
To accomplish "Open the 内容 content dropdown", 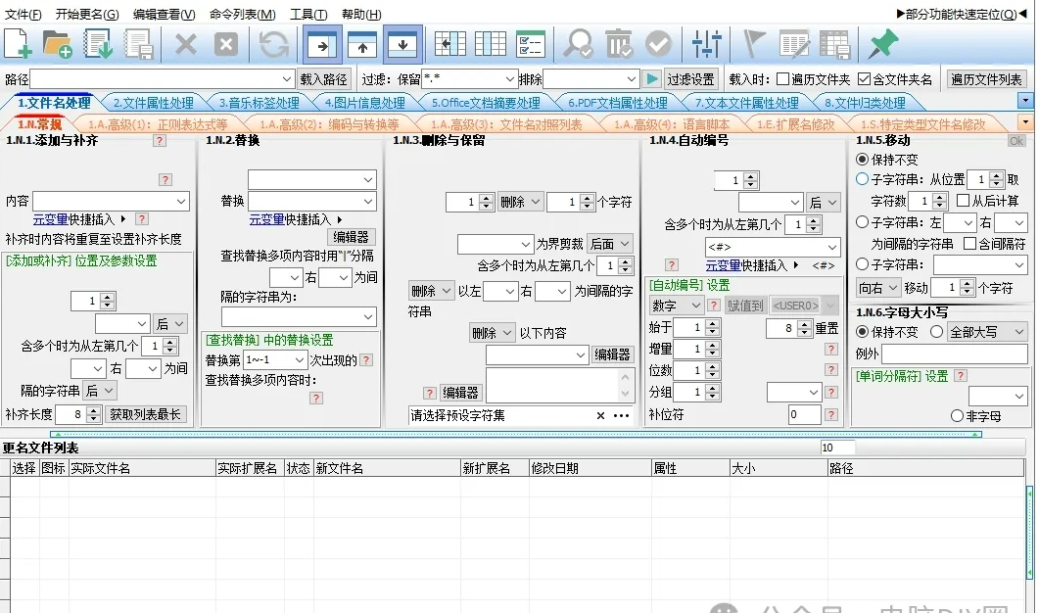I will click(x=181, y=201).
